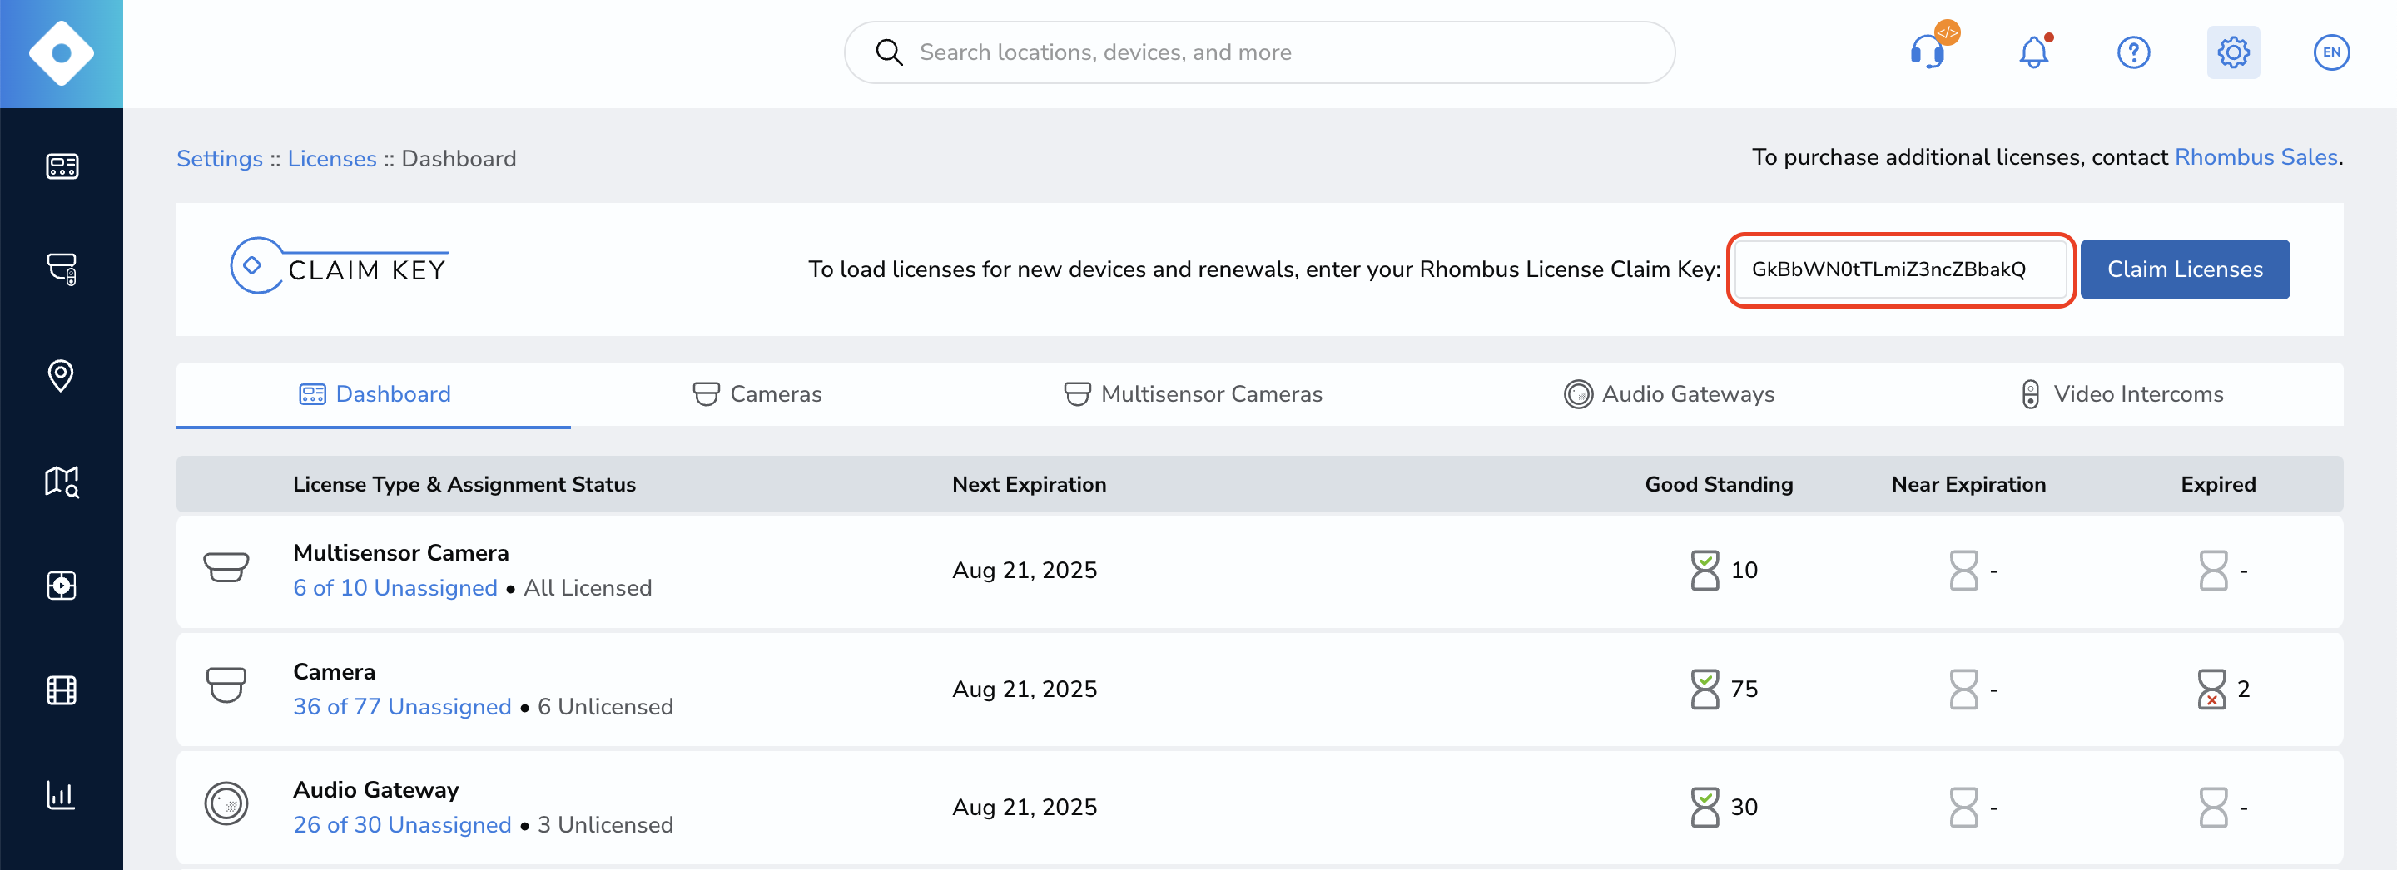Click the Near Expiration column header
The image size is (2397, 870).
coord(1969,484)
